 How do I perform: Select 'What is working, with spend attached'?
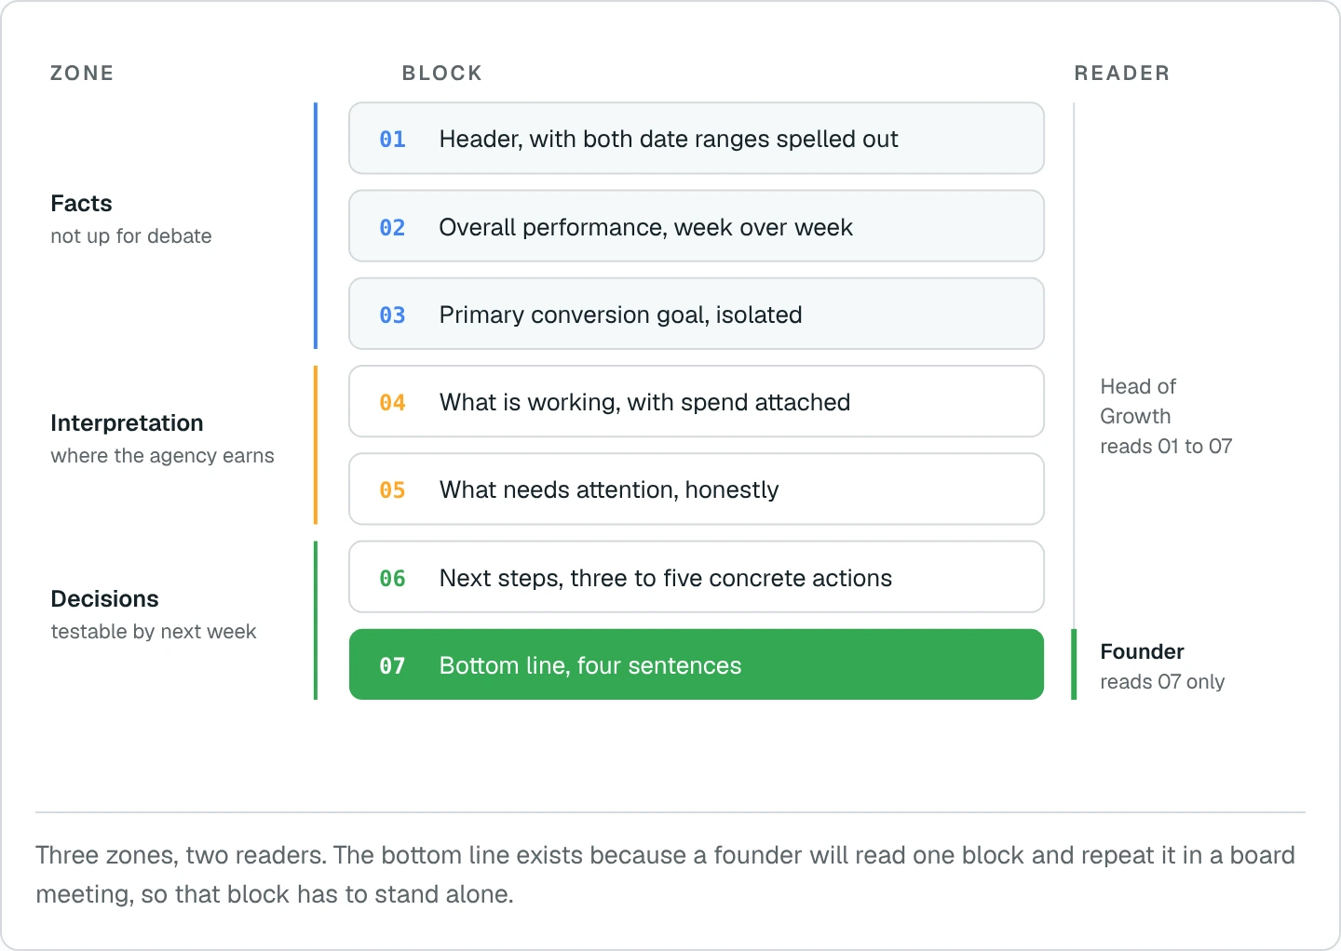[x=644, y=402]
